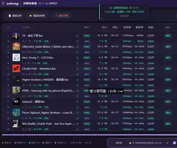Click album cover of Wiz Khalifa See You Again

click(x=16, y=123)
